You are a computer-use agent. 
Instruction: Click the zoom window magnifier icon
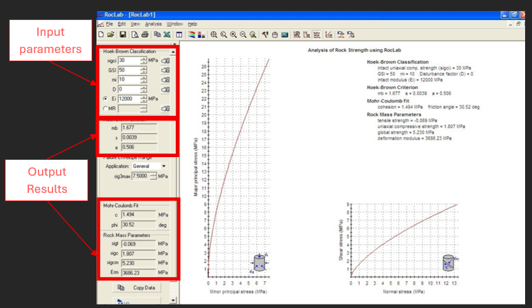pyautogui.click(x=223, y=34)
